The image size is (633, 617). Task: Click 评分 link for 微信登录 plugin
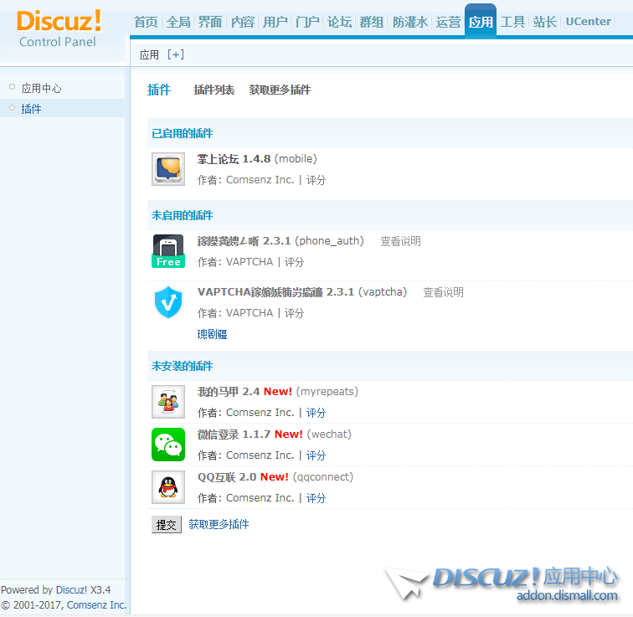316,455
